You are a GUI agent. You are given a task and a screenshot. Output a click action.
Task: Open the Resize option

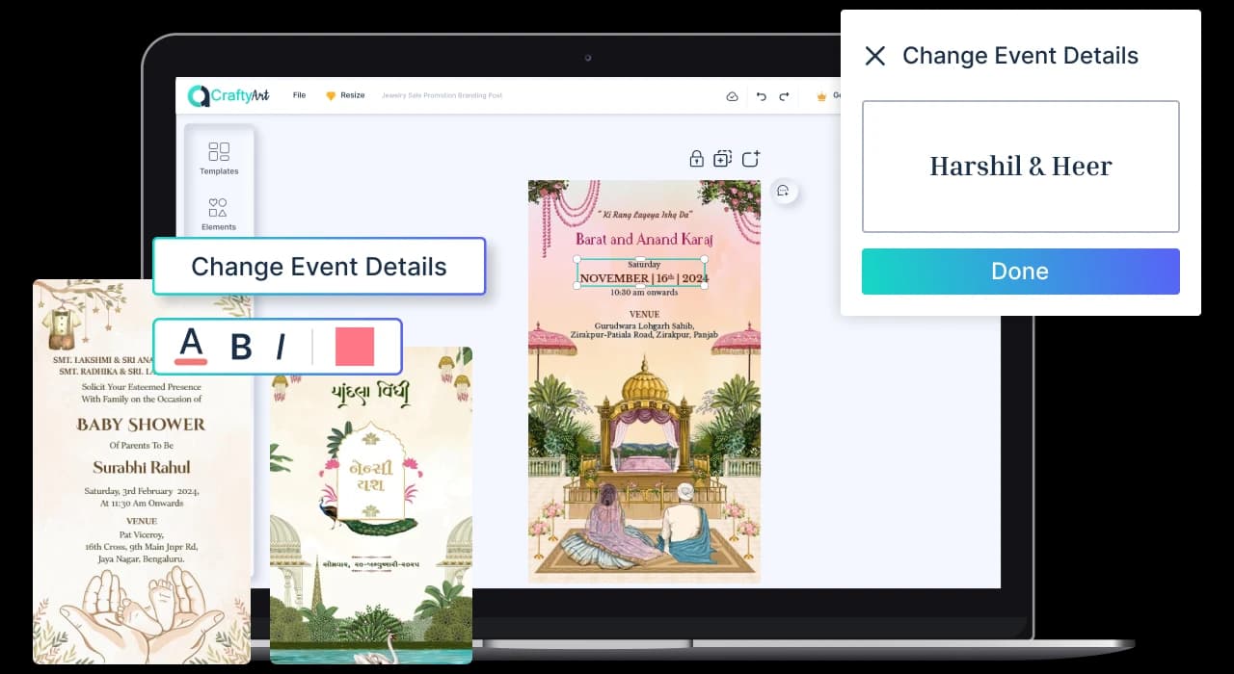345,95
